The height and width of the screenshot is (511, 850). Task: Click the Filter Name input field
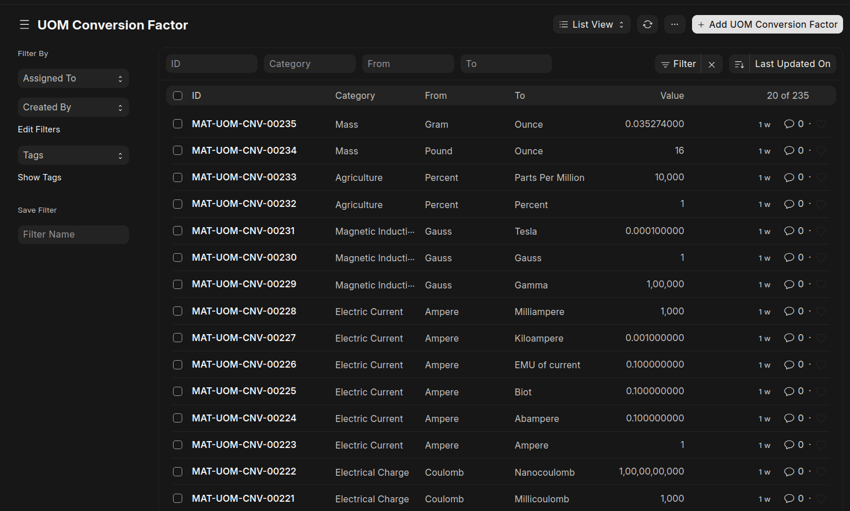(73, 235)
